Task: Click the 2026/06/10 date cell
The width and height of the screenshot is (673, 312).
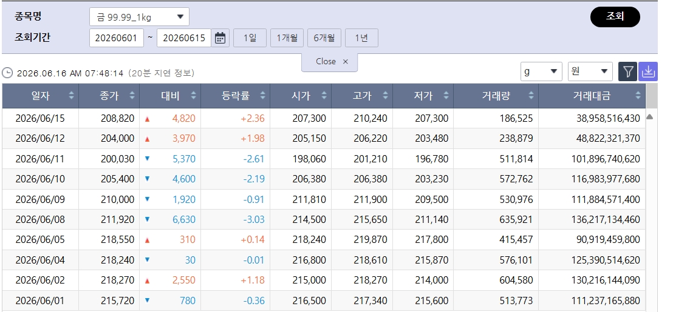Action: (x=40, y=179)
